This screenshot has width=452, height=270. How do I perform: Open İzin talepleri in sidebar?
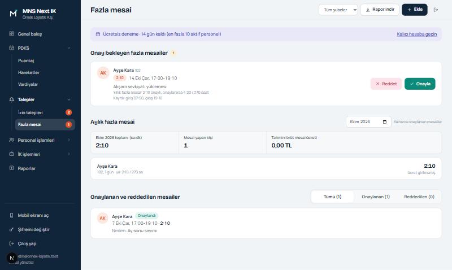[x=45, y=112]
